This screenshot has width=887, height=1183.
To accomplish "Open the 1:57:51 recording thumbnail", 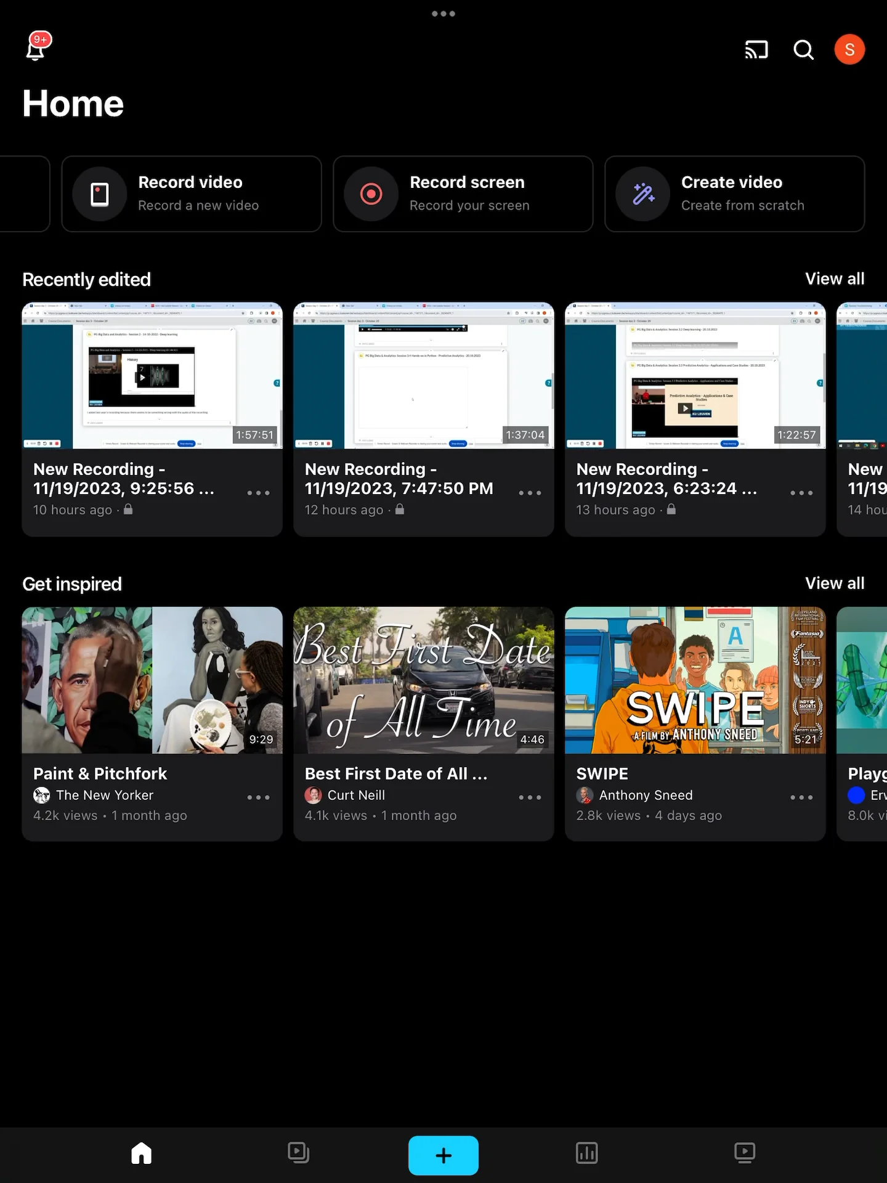I will [x=152, y=375].
